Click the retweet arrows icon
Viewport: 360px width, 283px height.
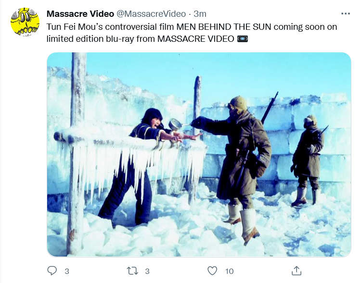[132, 271]
